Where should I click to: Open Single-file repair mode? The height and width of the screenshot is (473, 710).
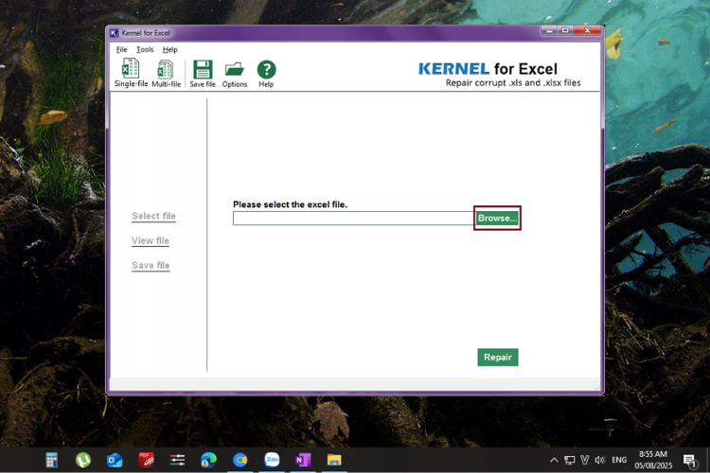tap(131, 73)
